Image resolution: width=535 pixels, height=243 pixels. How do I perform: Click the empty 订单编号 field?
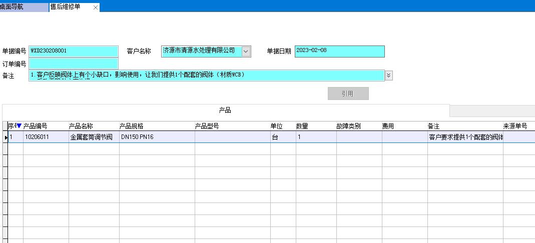74,63
